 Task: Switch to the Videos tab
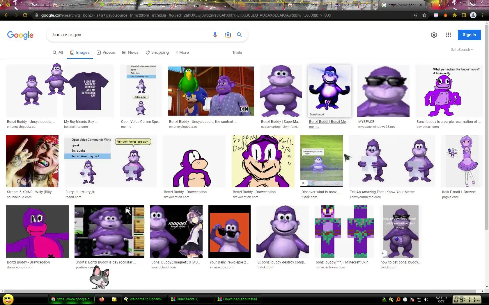pos(106,53)
